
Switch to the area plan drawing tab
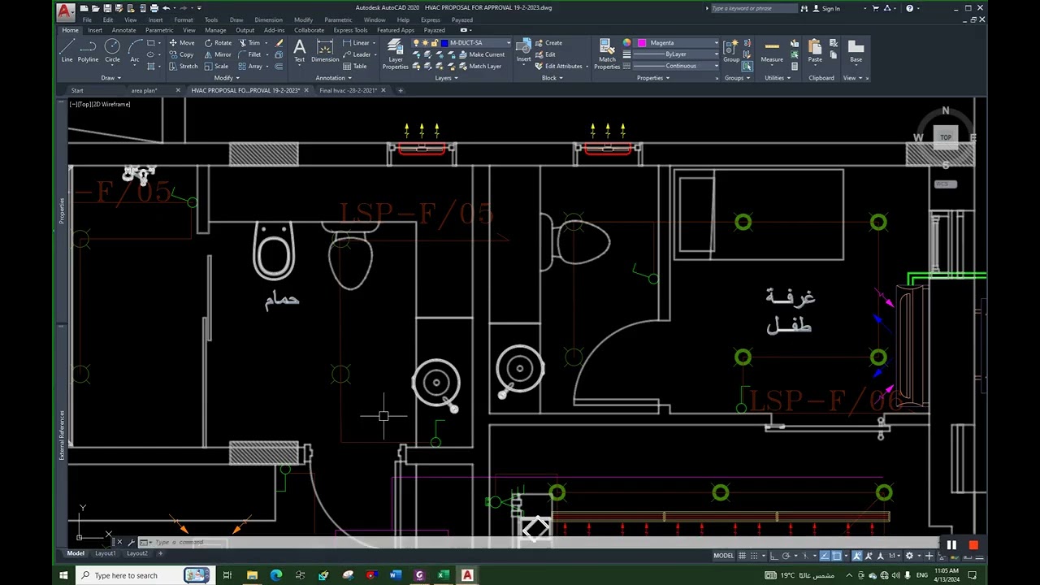tap(144, 90)
